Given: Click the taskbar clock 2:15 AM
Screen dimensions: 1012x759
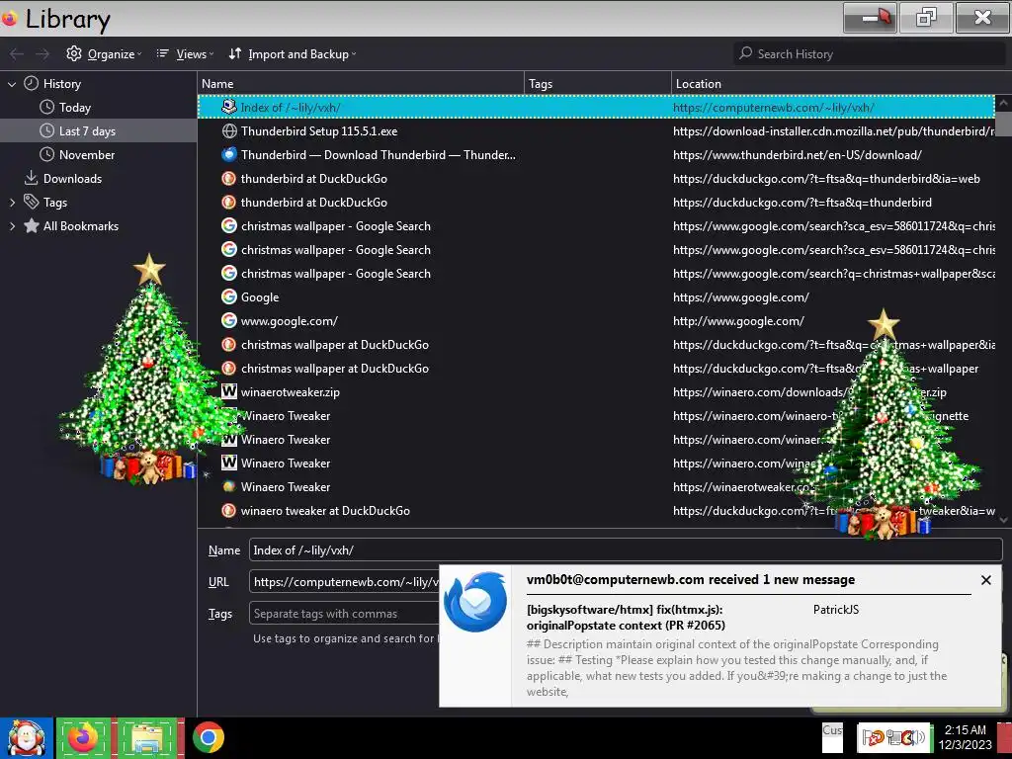Looking at the screenshot, I should (x=965, y=737).
